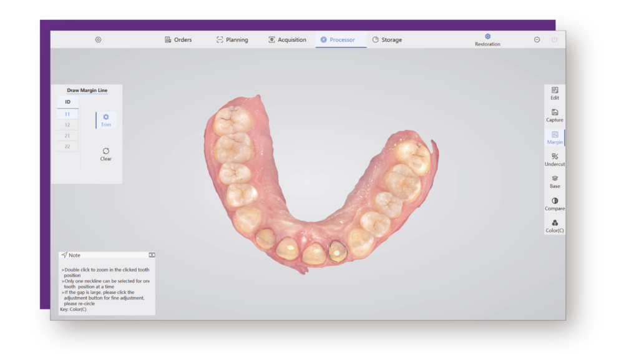Clear the drawn margin line
The image size is (639, 357).
click(x=106, y=154)
